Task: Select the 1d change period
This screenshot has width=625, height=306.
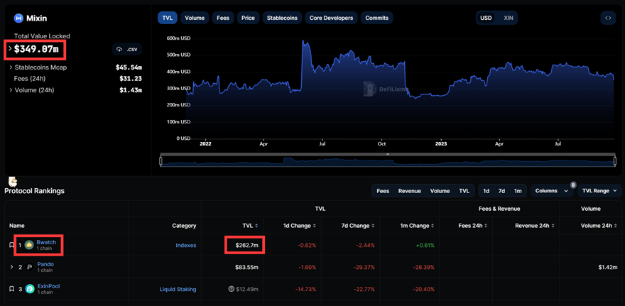Action: [x=487, y=191]
